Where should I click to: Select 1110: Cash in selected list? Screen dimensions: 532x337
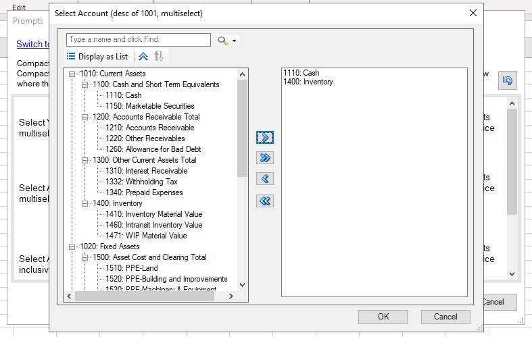(301, 73)
